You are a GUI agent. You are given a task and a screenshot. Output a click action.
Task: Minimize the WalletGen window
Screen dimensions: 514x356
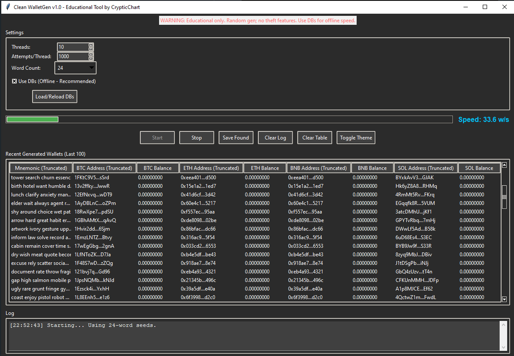465,7
